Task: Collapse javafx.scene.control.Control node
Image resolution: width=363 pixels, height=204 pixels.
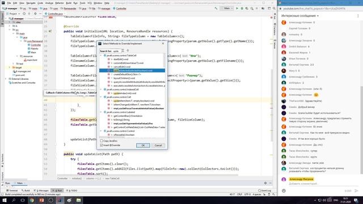Action: [101, 131]
